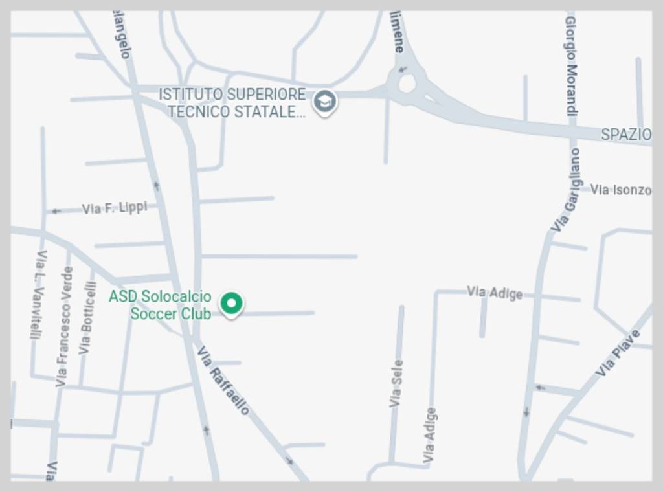The height and width of the screenshot is (492, 663).
Task: Click the Istituto Superiore school pin icon
Action: (325, 103)
